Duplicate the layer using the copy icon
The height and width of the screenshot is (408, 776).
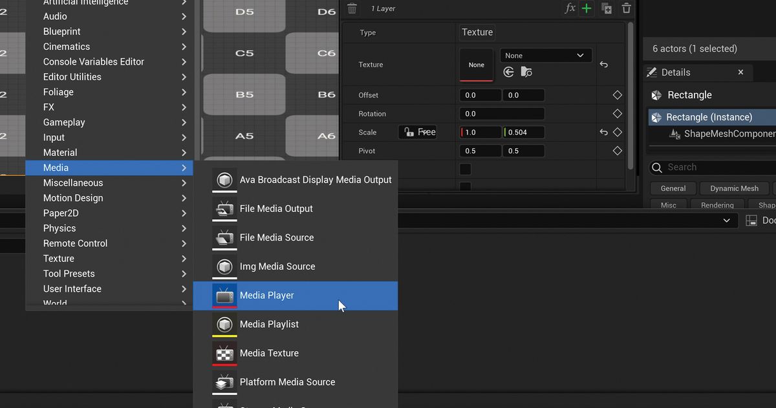pyautogui.click(x=606, y=8)
